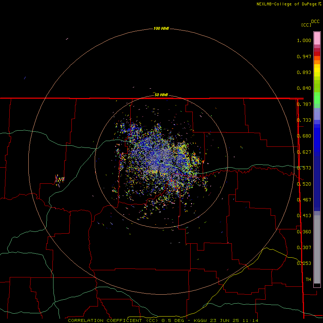Click the 0.627 legend value
323x323 pixels.
point(304,152)
